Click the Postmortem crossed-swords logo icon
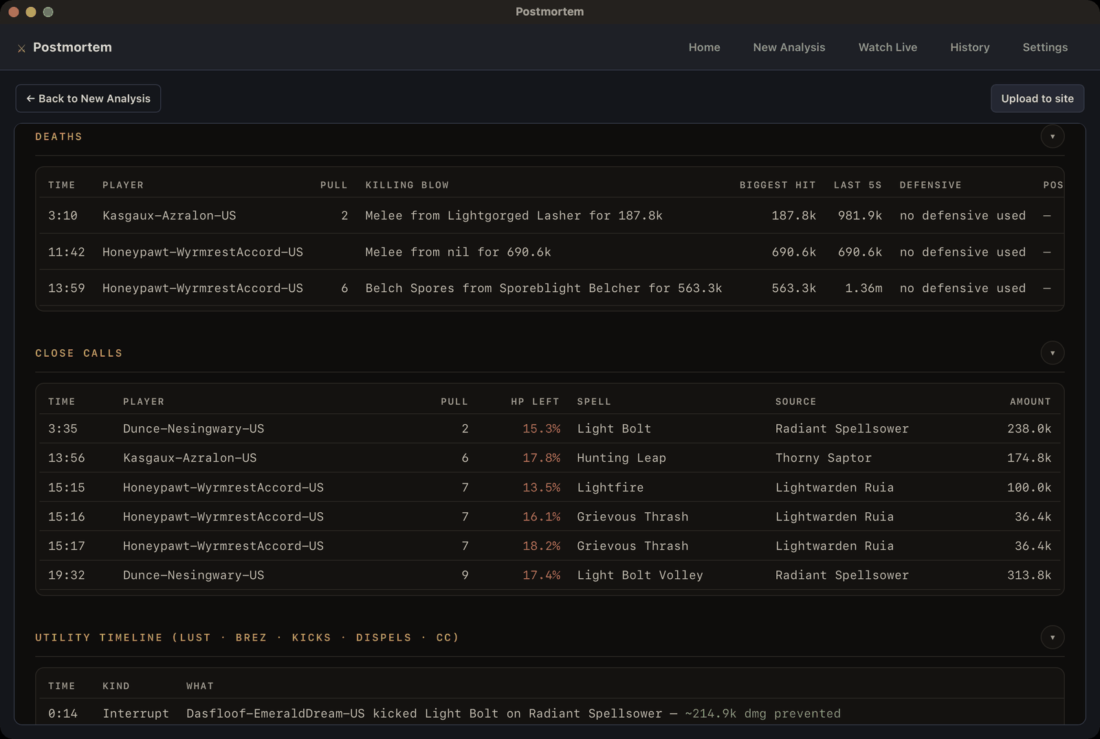Viewport: 1100px width, 739px height. coord(21,48)
